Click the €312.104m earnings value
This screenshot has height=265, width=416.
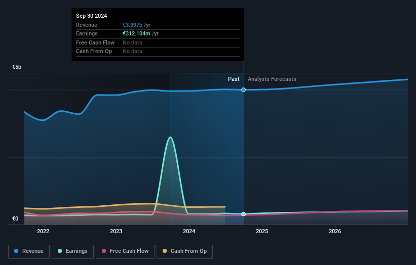136,33
